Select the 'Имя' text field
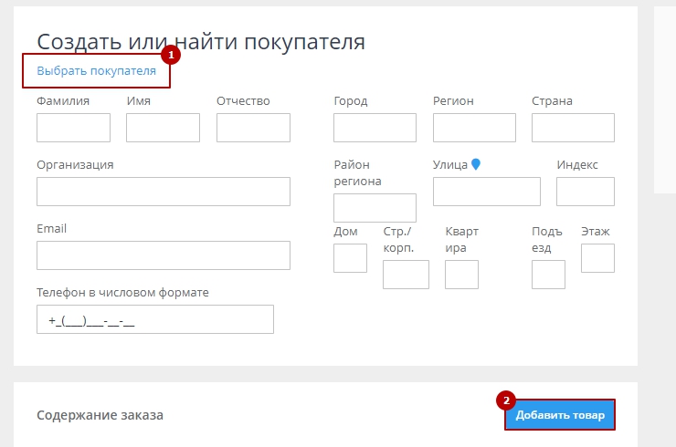676x447 pixels. coord(163,128)
